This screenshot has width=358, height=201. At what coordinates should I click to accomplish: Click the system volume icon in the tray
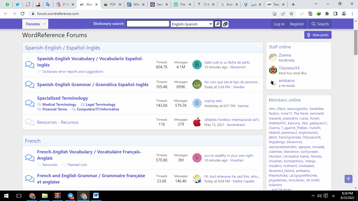[319, 196]
